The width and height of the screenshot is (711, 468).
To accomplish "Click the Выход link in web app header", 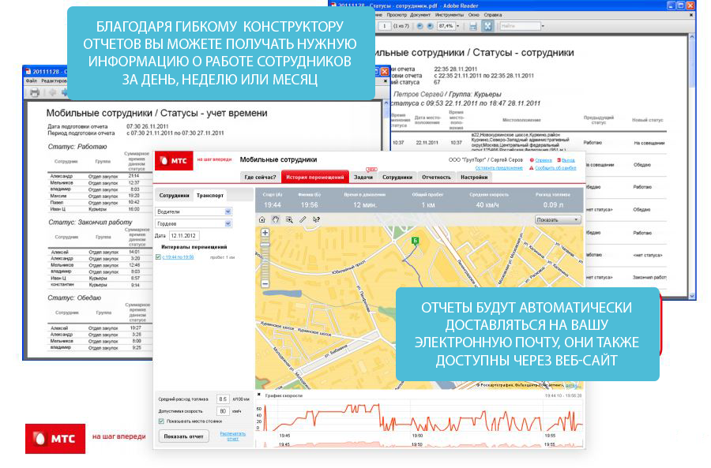I will click(x=568, y=160).
